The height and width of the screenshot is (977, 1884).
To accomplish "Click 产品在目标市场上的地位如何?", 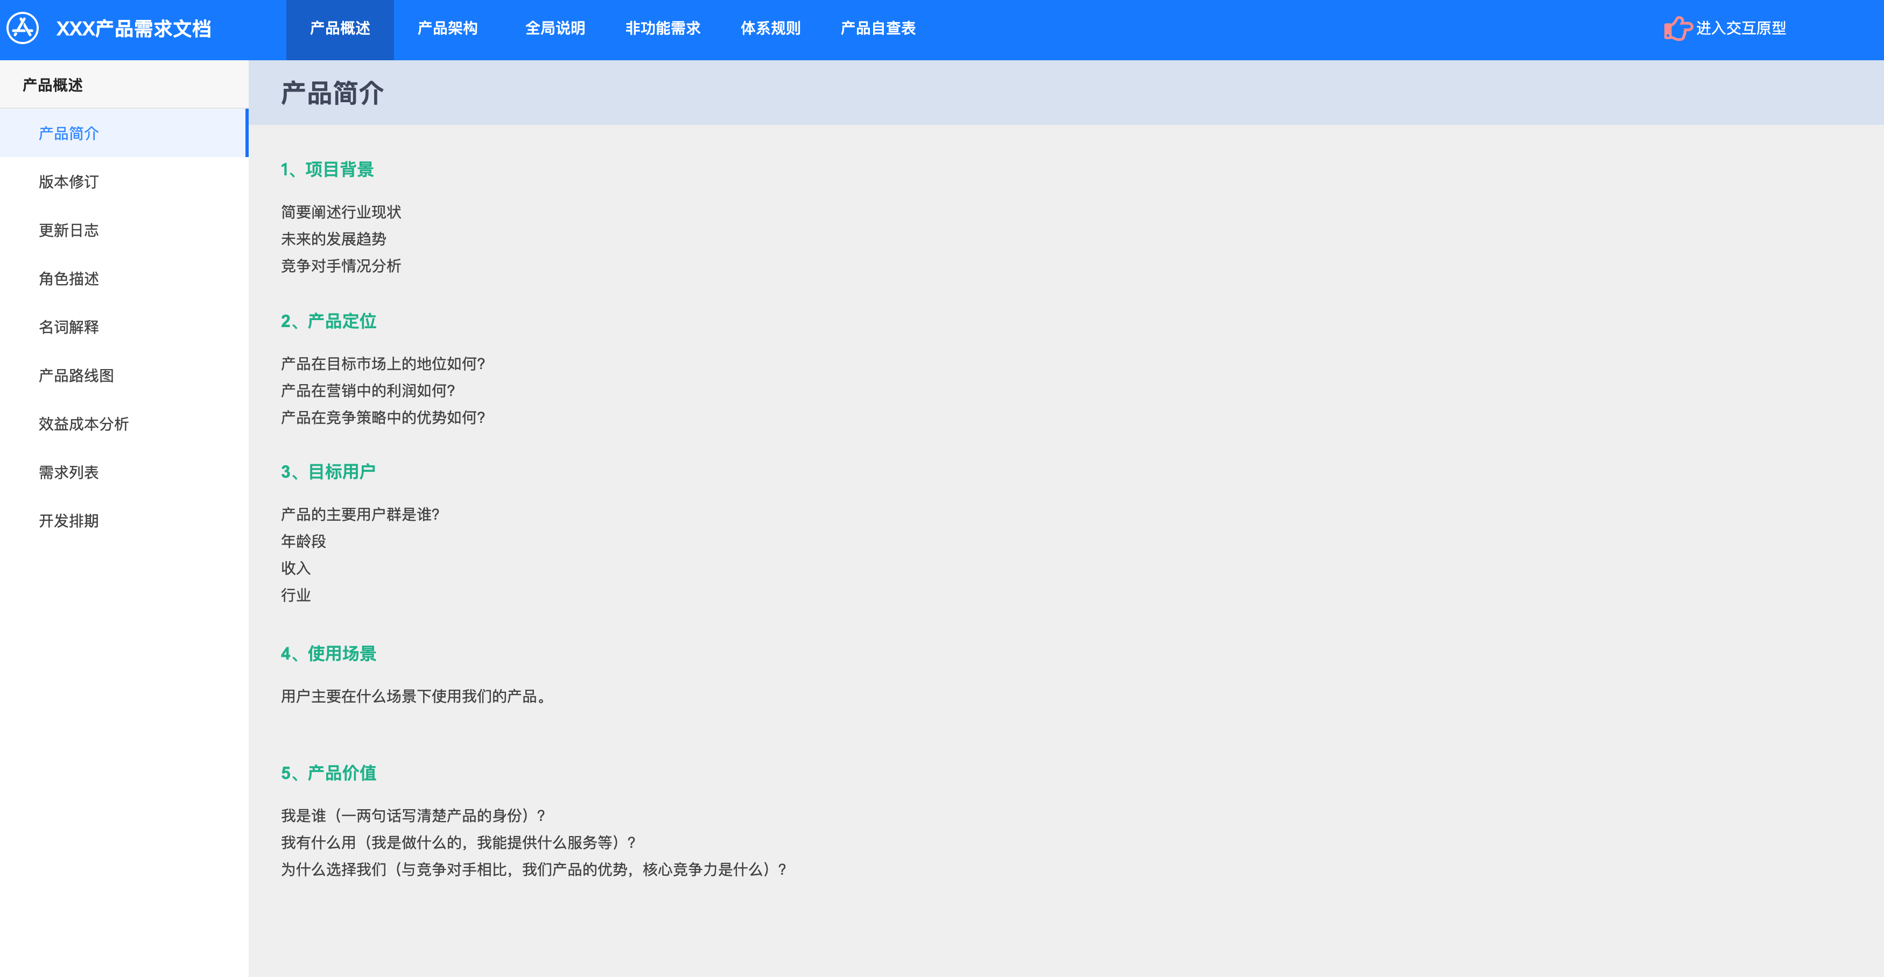I will tap(383, 363).
